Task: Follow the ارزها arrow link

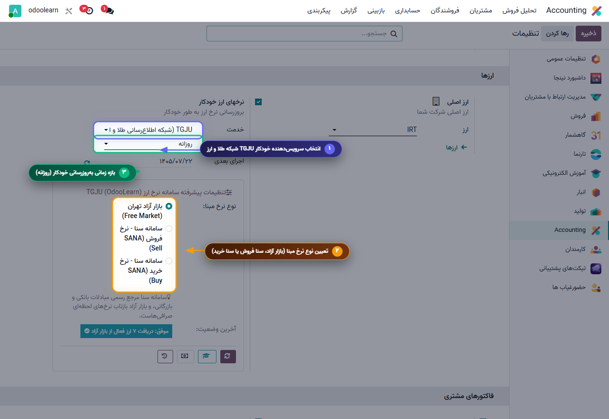Action: 456,148
